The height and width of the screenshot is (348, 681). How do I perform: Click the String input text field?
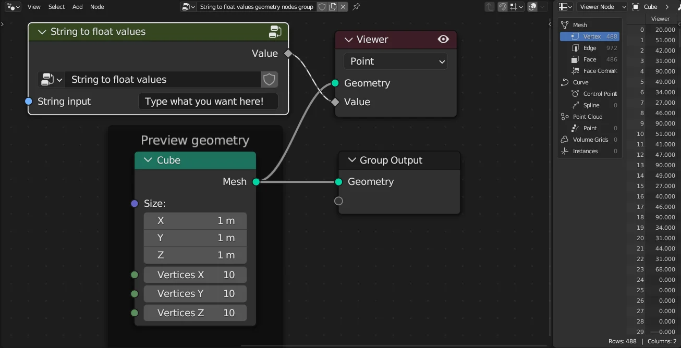208,101
